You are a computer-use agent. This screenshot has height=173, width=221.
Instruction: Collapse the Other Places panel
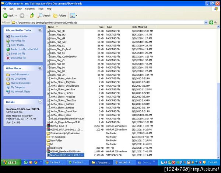[x=40, y=68]
